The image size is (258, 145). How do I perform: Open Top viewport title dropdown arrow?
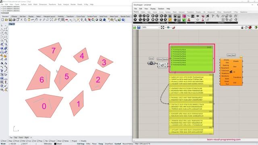pos(14,24)
